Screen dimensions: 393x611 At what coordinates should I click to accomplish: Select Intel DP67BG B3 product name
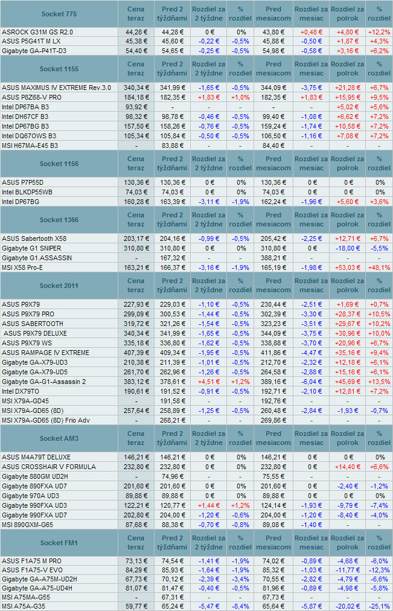[x=25, y=126]
